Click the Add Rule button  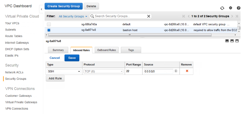point(55,78)
